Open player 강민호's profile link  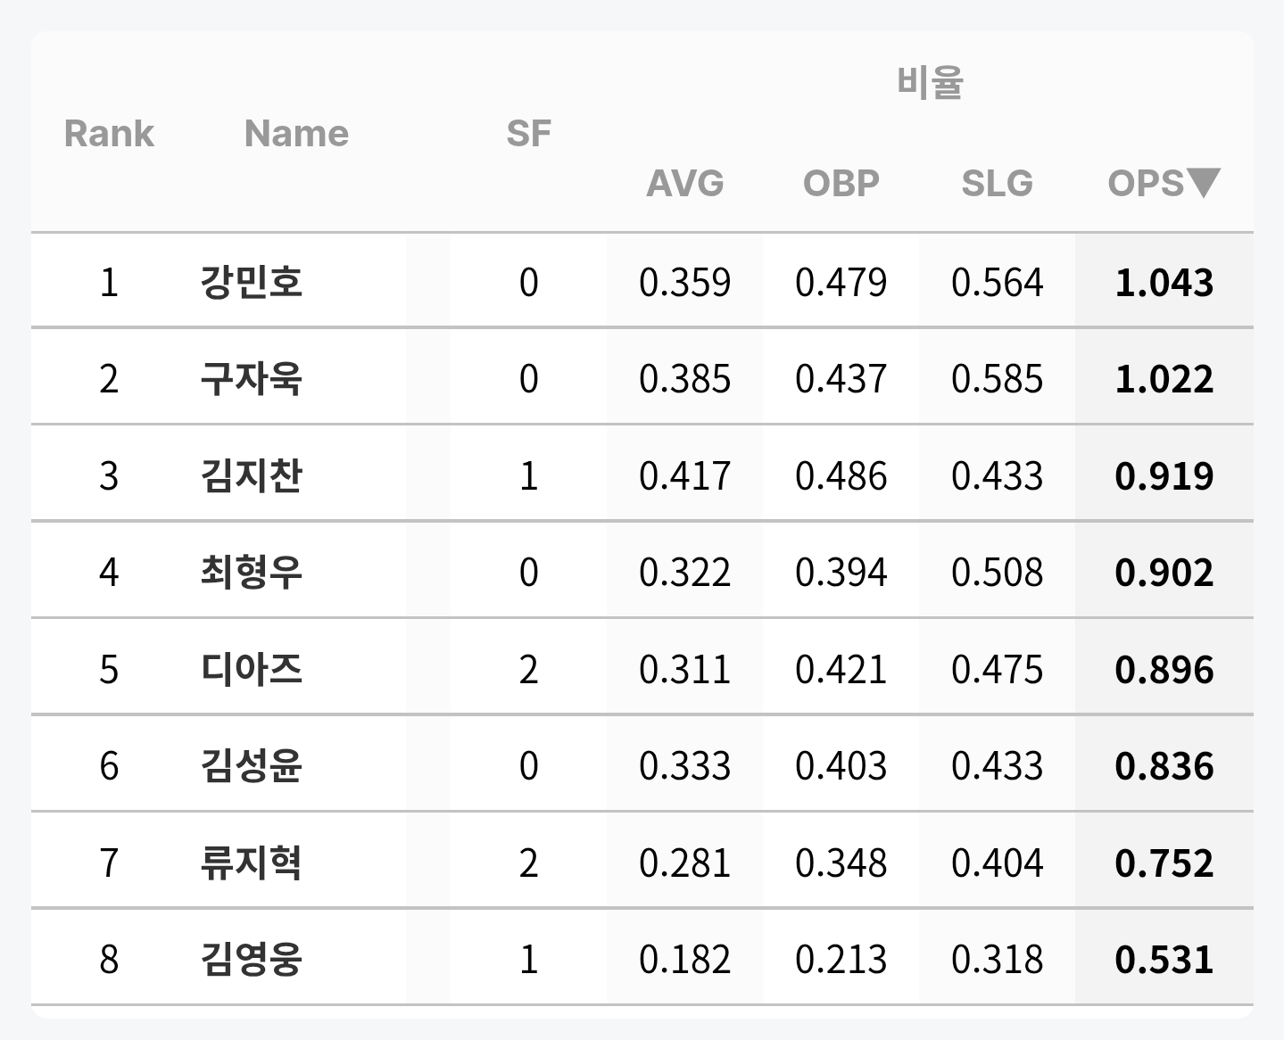252,282
